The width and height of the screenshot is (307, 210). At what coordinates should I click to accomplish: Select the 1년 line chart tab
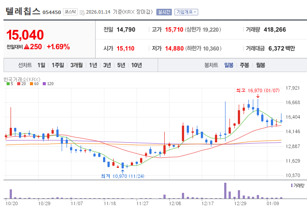[93, 65]
